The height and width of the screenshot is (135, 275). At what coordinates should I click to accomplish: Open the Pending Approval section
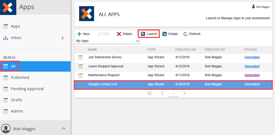pos(27,89)
